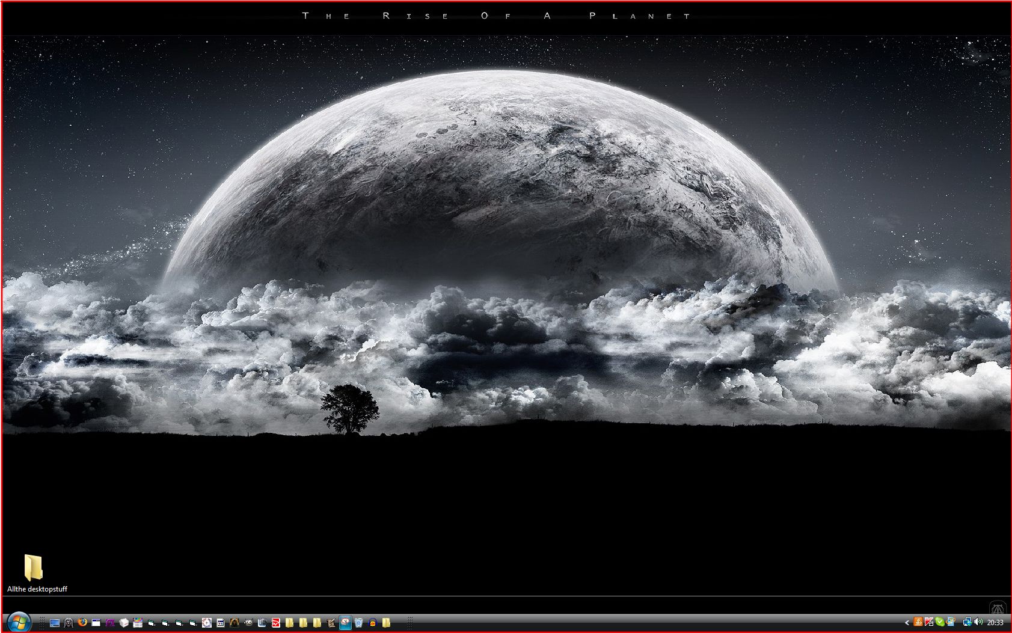
Task: Click the highlighted clock icon in quick launch
Action: [x=345, y=622]
